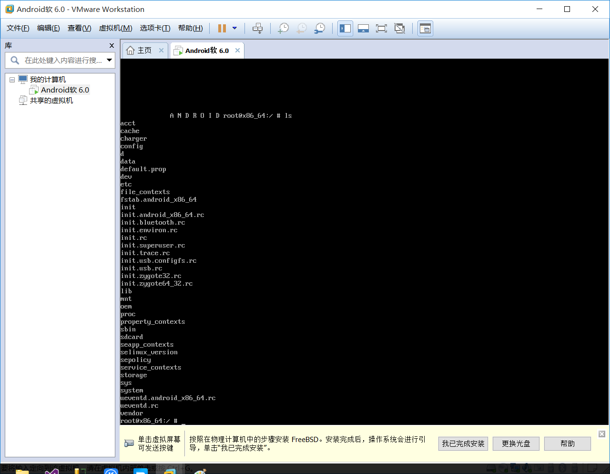Open the 选项卡(T) menu
Image resolution: width=610 pixels, height=474 pixels.
point(155,28)
